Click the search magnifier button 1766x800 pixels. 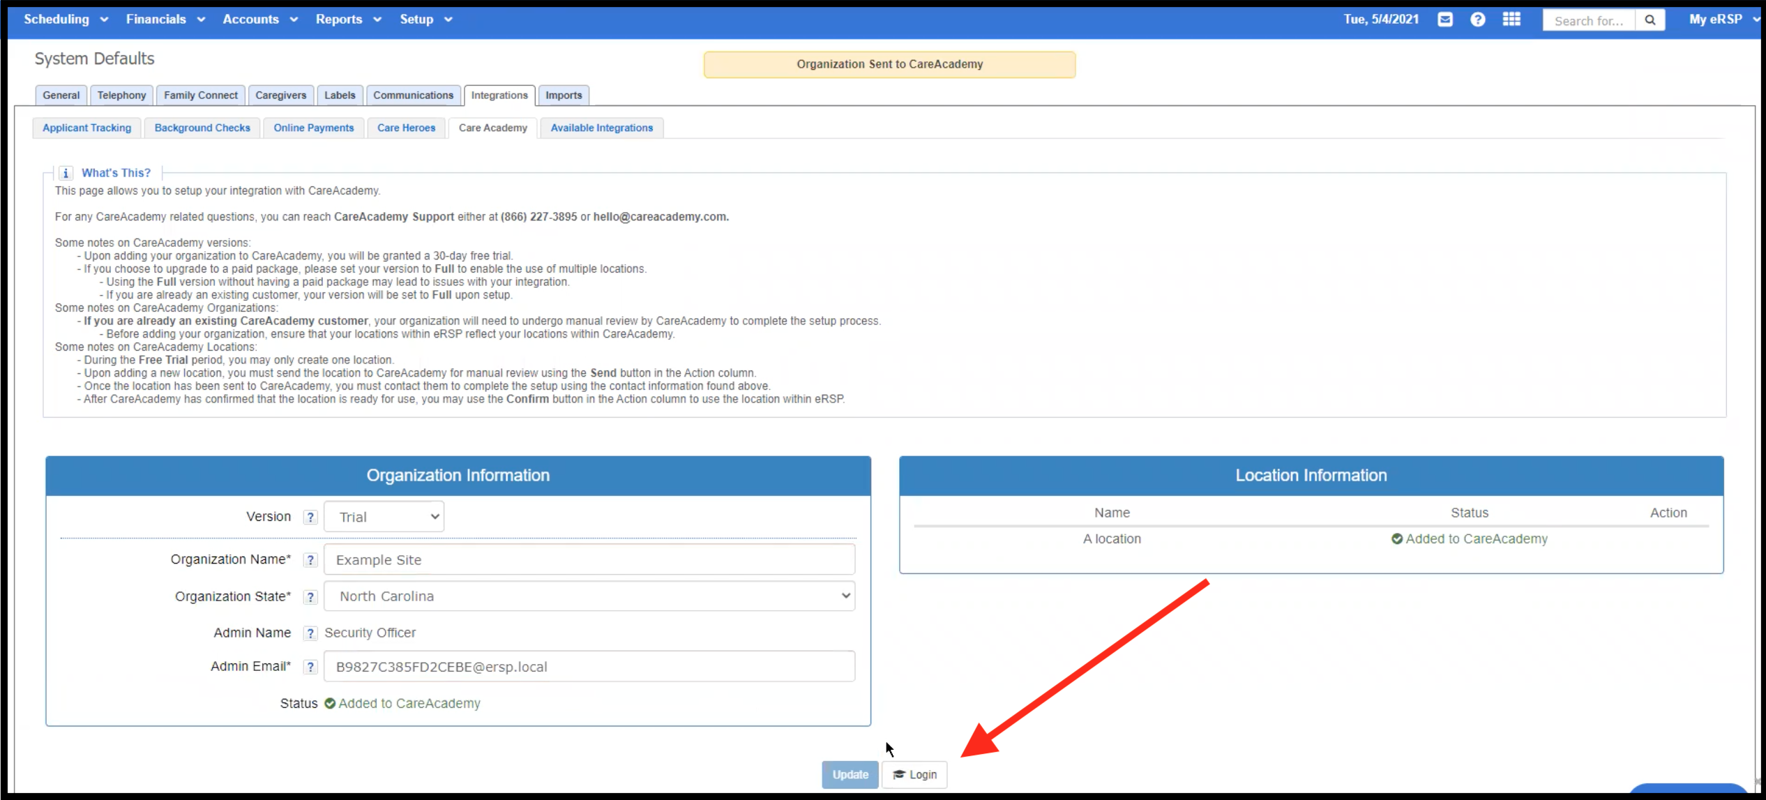(1650, 20)
